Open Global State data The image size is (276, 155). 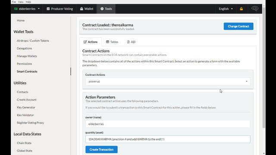pos(25,151)
